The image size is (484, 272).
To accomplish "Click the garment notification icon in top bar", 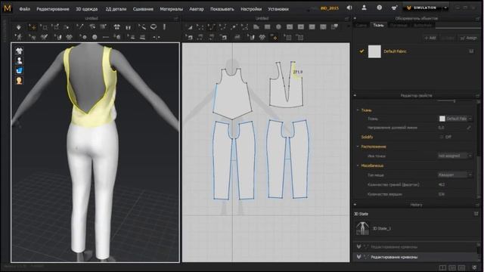I will 394,8.
